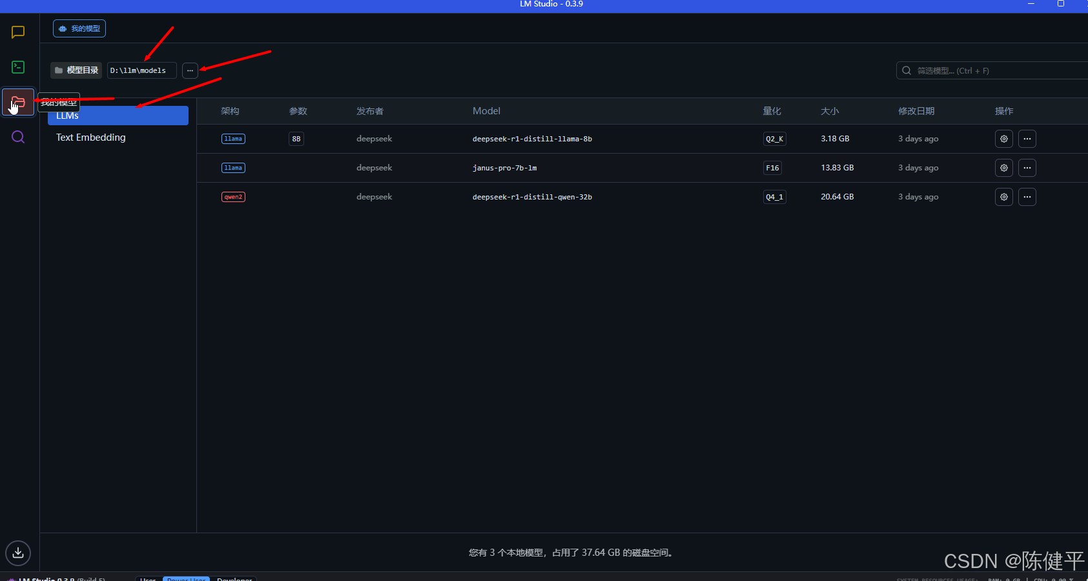Open more actions for janus-pro-7b-lm
Screen dimensions: 1088x581
click(x=1027, y=168)
